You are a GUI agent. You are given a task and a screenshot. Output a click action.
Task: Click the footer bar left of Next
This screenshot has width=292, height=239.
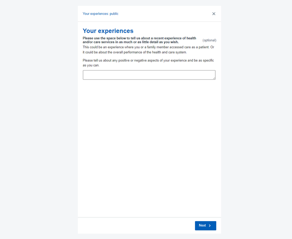point(136,225)
